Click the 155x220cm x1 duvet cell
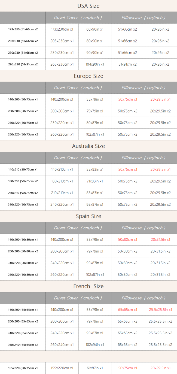 [62, 368]
